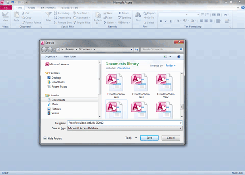This screenshot has width=245, height=175.
Task: Click Libraries heading in navigation pane
Action: pos(52,95)
